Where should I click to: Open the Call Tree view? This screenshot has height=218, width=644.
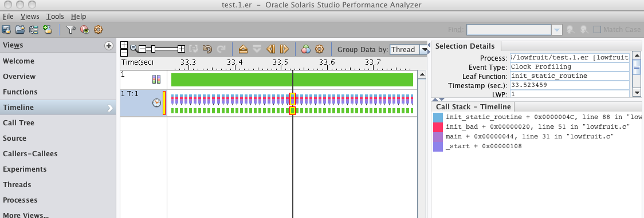(57, 123)
